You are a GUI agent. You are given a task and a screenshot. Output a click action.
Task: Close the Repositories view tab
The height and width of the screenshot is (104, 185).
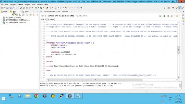coord(20,12)
